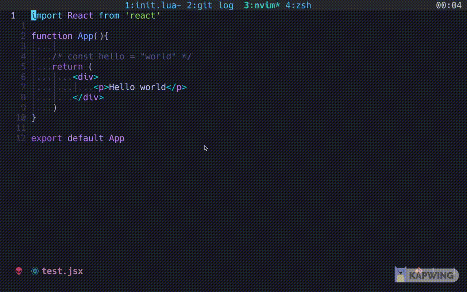Click relative line number 5 in gutter
The image size is (467, 292).
tap(23, 67)
